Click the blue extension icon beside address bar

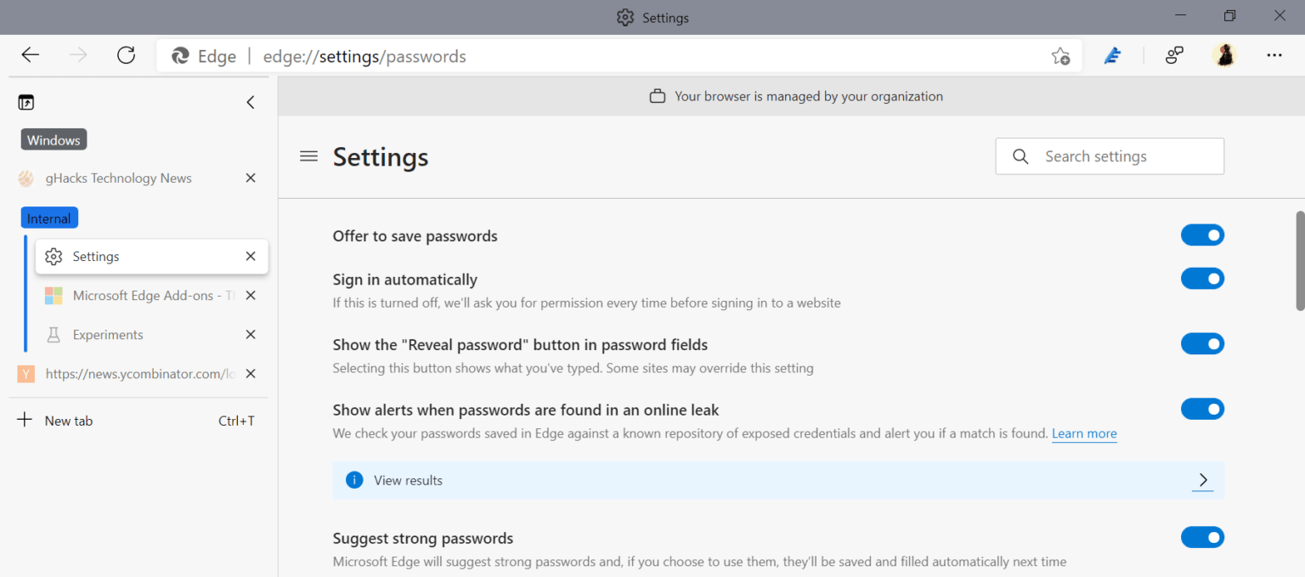pos(1112,54)
